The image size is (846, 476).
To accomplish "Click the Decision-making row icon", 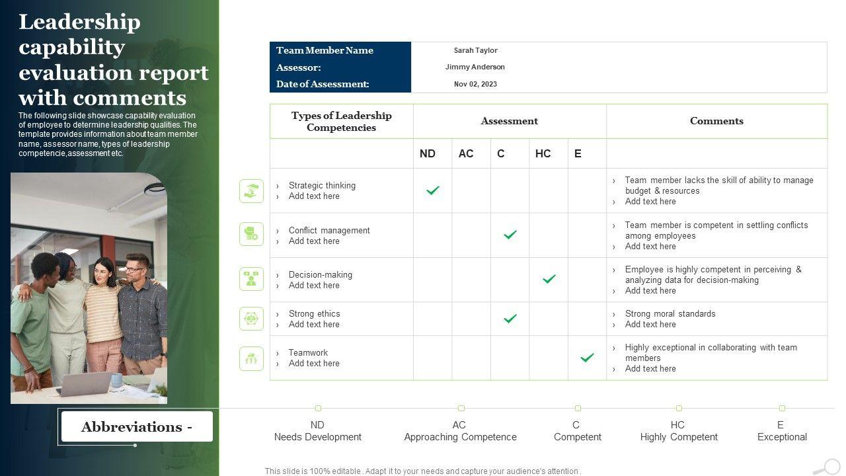I will [x=251, y=279].
